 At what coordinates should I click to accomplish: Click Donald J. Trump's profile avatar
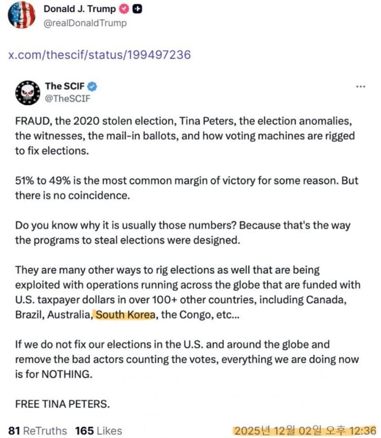coord(21,15)
